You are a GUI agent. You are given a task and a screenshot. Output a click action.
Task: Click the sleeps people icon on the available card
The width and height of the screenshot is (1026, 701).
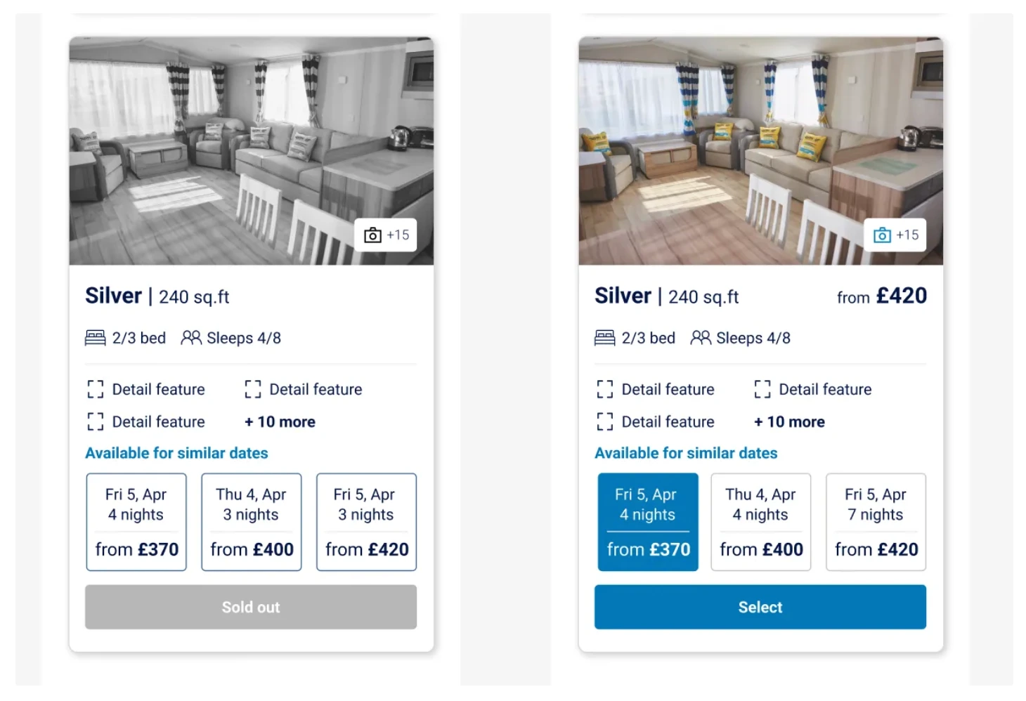(x=701, y=338)
